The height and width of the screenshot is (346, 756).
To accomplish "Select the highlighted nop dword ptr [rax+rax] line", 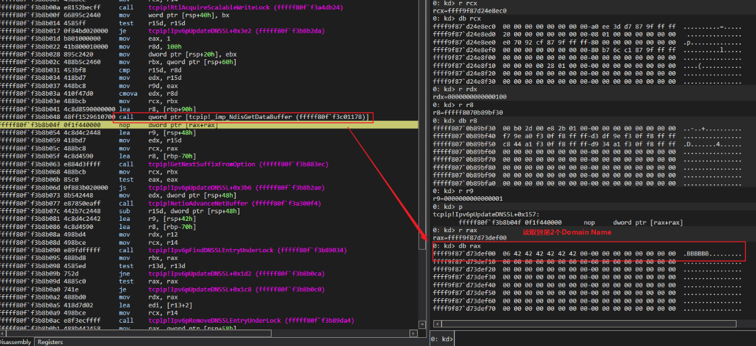I will (x=209, y=125).
